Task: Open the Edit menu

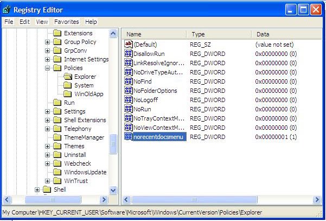Action: [24, 22]
